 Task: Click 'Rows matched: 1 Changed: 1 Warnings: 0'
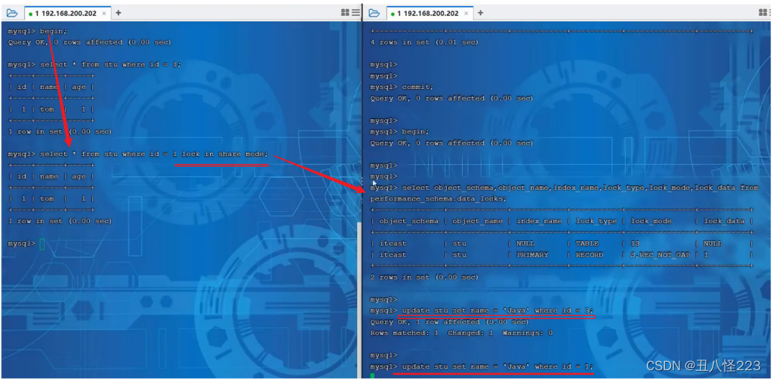coord(461,333)
